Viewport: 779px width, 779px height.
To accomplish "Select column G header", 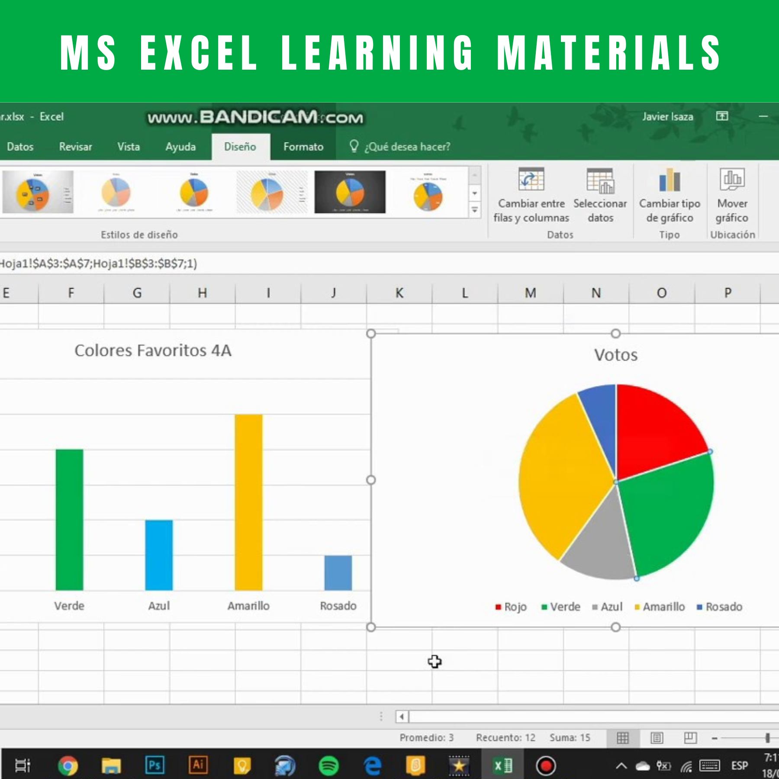I will [137, 293].
